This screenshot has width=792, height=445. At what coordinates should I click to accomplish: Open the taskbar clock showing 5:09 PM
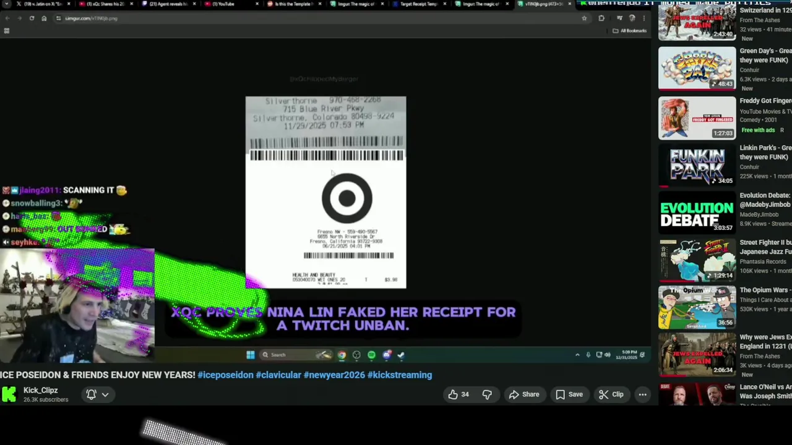tap(626, 355)
